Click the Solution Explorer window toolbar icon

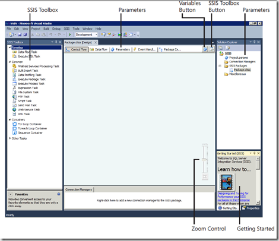[x=103, y=34]
